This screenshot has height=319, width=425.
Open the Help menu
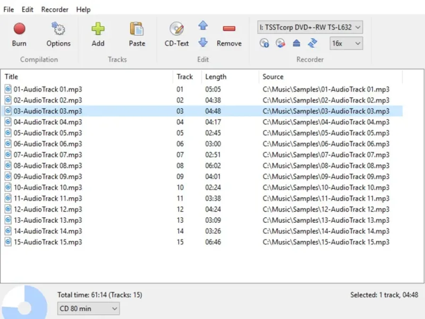[83, 10]
